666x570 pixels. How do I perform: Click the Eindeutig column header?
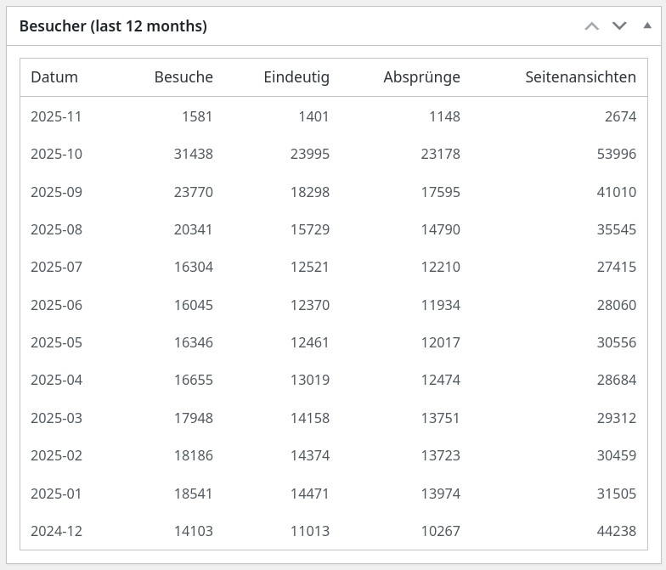(x=296, y=77)
